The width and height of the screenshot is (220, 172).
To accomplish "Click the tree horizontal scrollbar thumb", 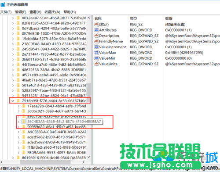I will tap(45, 162).
